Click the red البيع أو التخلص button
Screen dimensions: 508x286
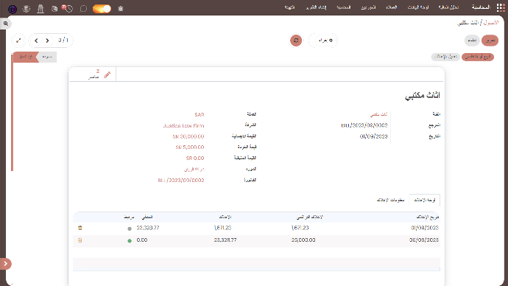coord(478,57)
